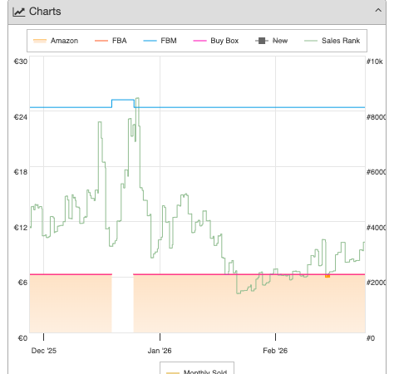Enable the struck-through New legend entry
Screen dimensions: 394x374
pyautogui.click(x=272, y=41)
